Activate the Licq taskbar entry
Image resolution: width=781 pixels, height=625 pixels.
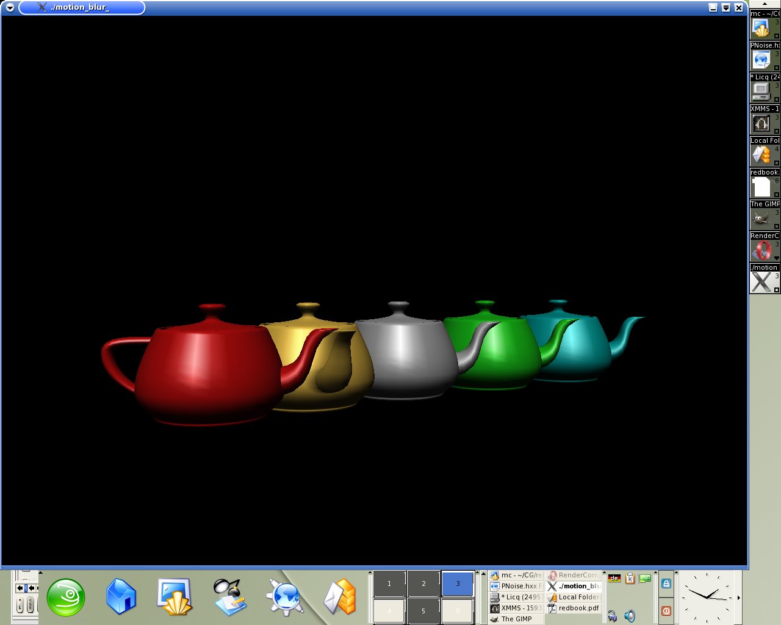click(516, 597)
